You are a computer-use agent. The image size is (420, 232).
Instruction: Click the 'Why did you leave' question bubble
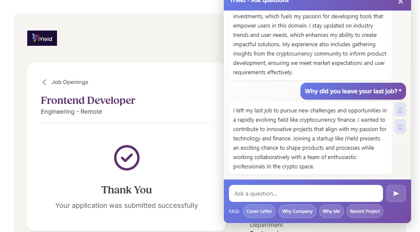pyautogui.click(x=353, y=91)
